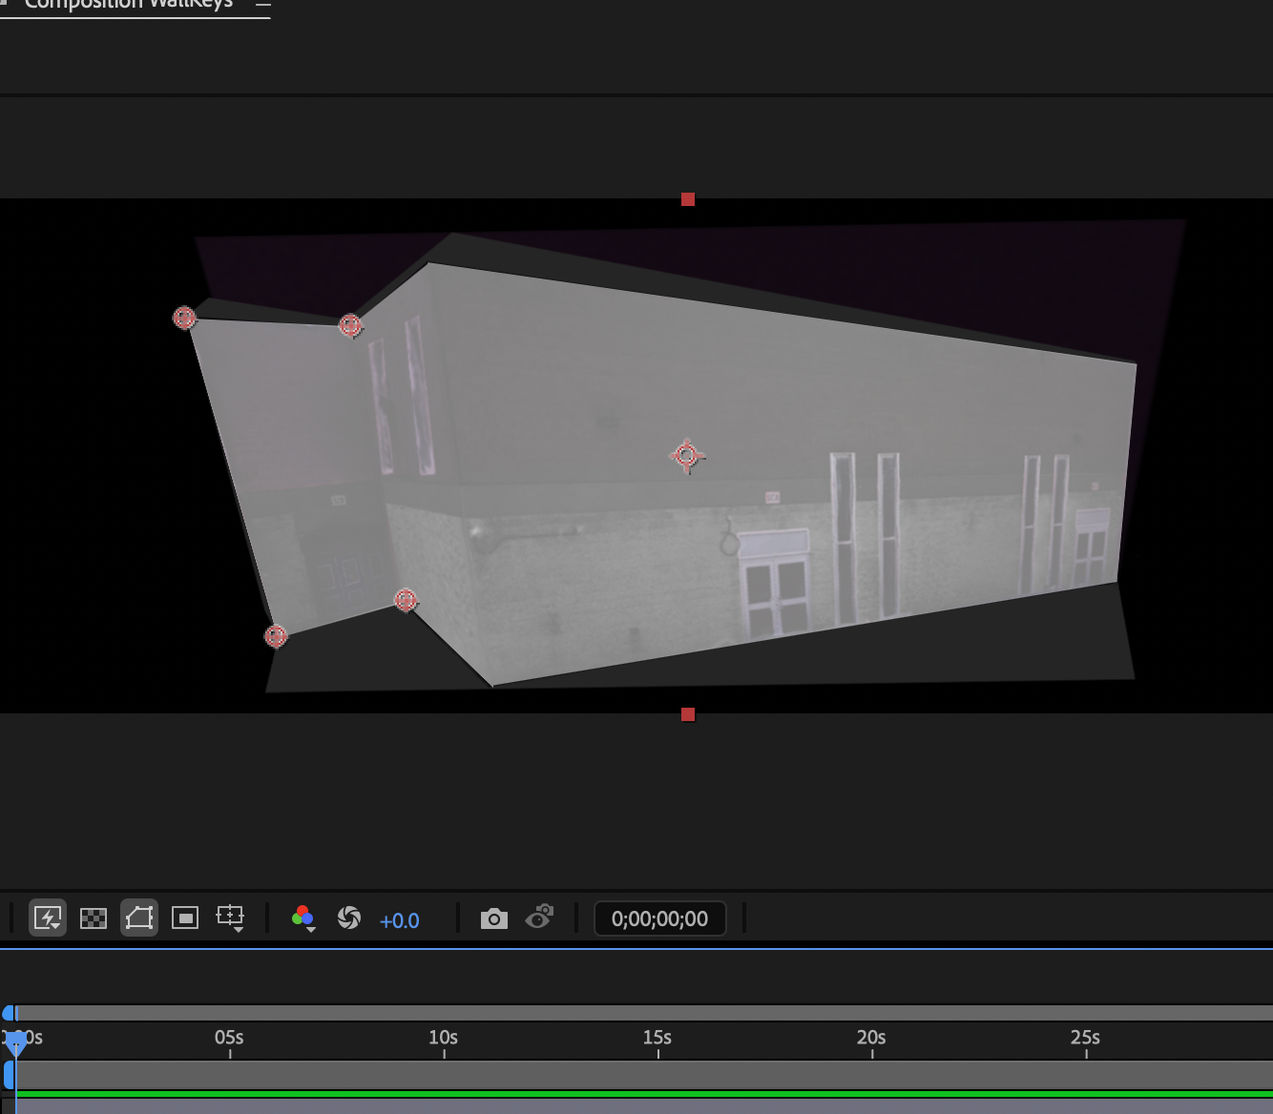The image size is (1273, 1114).
Task: Select the red layer handle above the composition
Action: (x=688, y=199)
